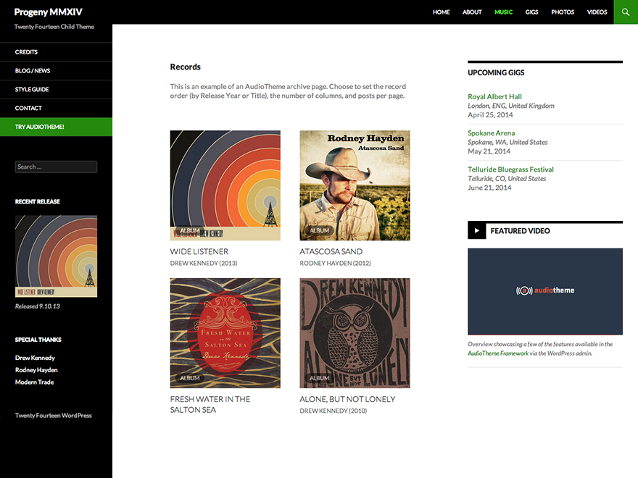Click the Try AudioTheme! sidebar item
This screenshot has width=638, height=478.
40,127
